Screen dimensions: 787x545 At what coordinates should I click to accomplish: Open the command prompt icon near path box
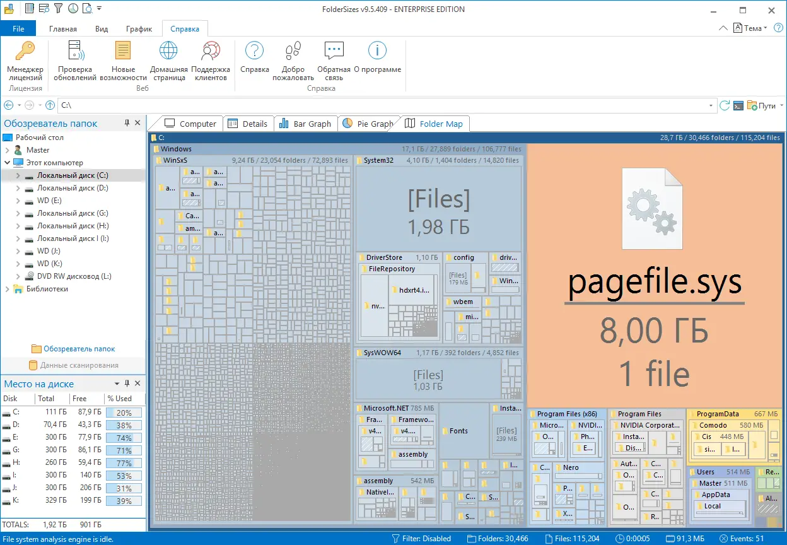(738, 105)
